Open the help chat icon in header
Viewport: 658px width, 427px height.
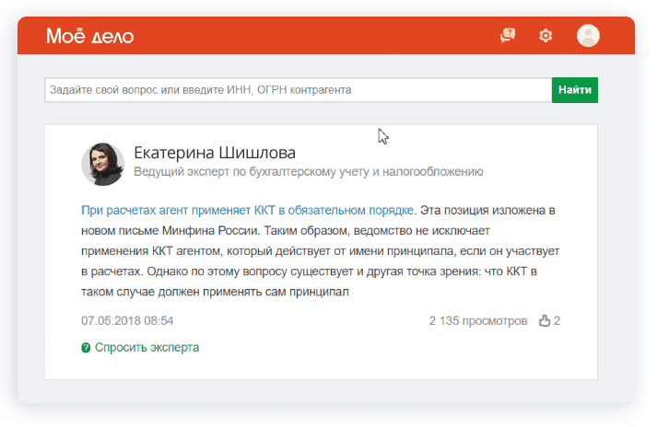(x=507, y=36)
